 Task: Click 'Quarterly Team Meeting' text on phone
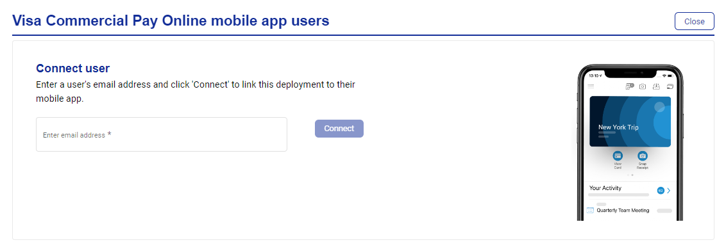(x=623, y=211)
